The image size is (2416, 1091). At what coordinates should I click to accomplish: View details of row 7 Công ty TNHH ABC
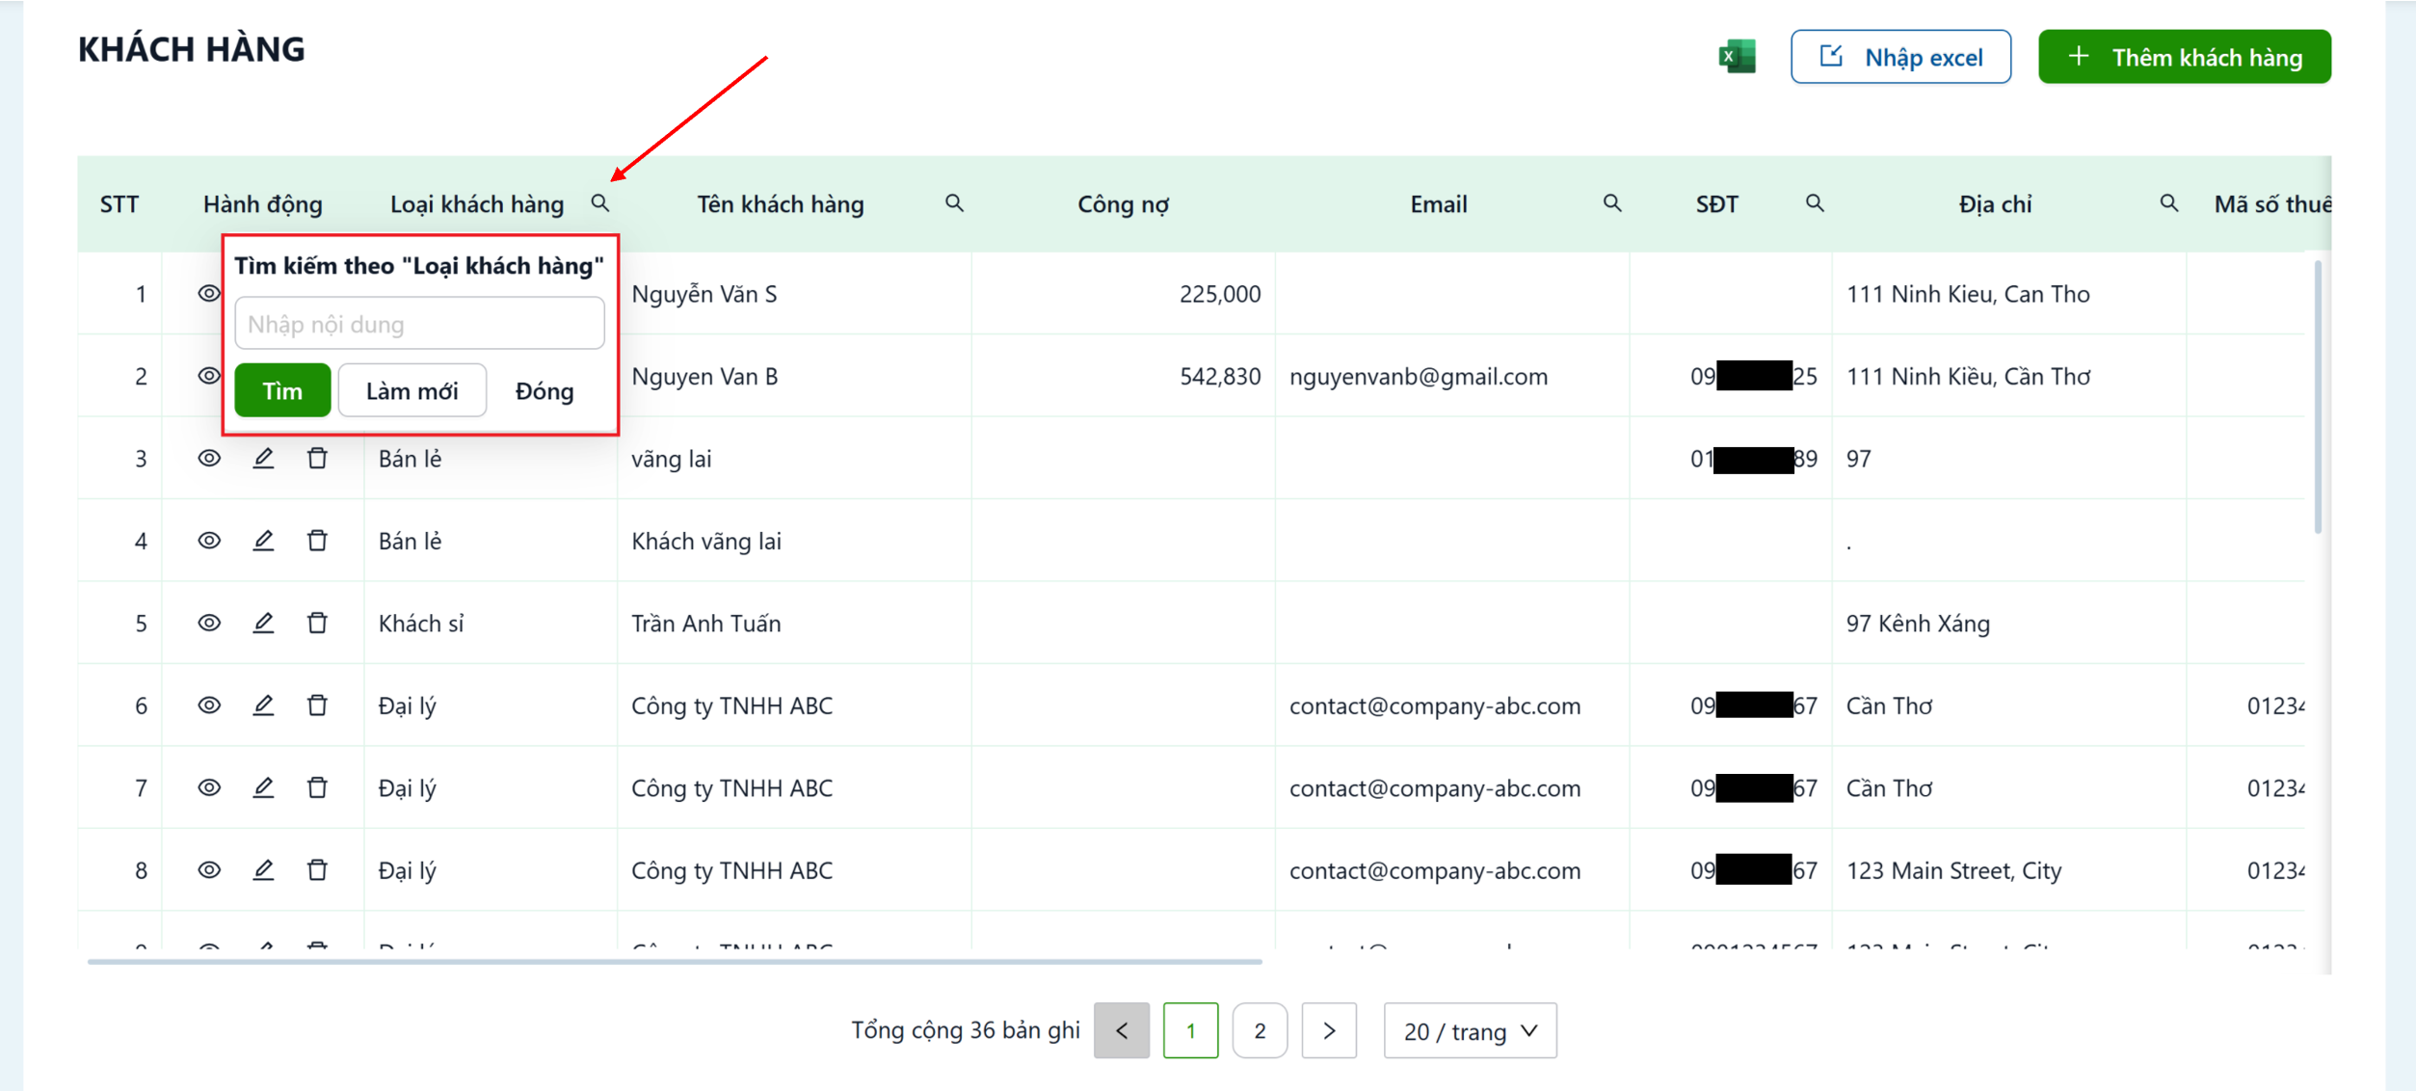pyautogui.click(x=209, y=787)
